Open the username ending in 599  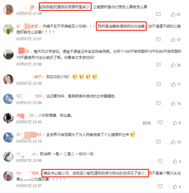[x=25, y=115]
